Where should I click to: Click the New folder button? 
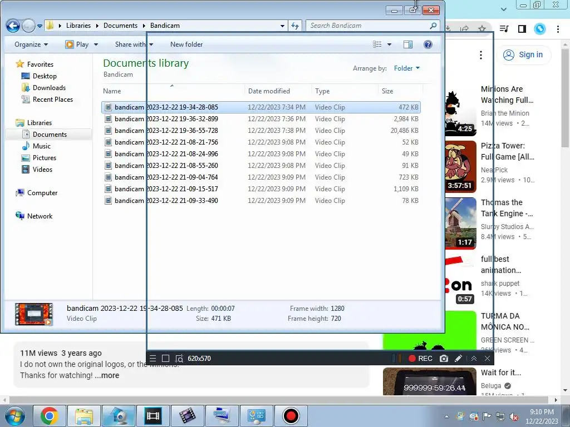point(186,44)
